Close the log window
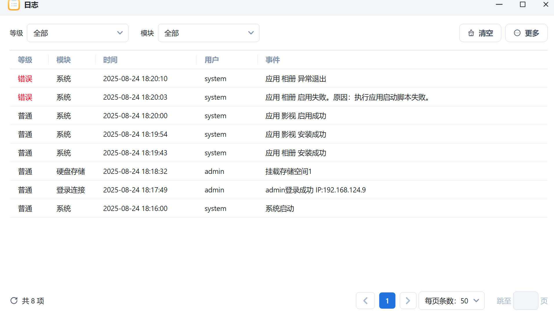Viewport: 554px width, 313px height. coord(546,5)
